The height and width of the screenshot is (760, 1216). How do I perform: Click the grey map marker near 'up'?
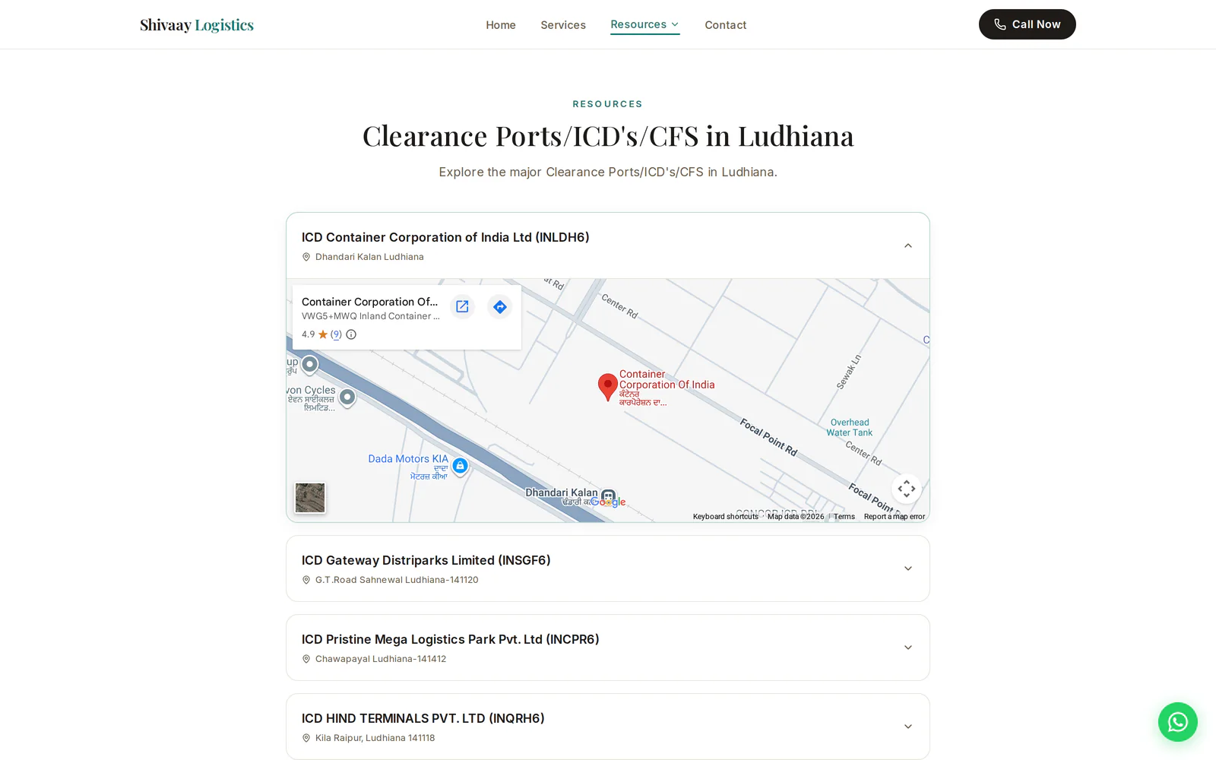point(309,365)
